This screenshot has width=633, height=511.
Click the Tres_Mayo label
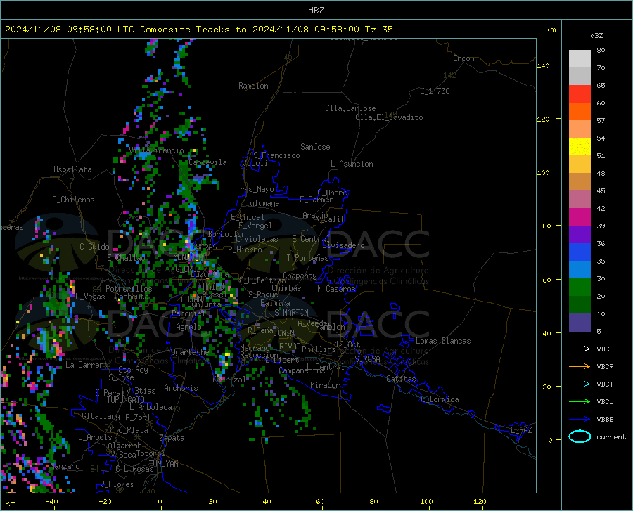pyautogui.click(x=255, y=189)
